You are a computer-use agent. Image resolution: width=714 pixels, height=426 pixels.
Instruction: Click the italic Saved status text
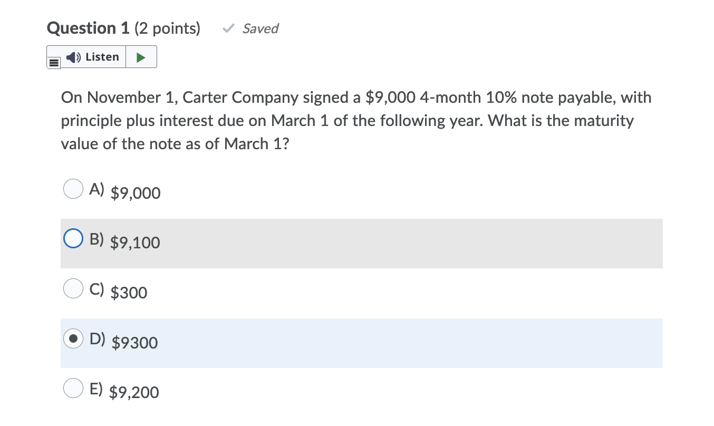[260, 28]
